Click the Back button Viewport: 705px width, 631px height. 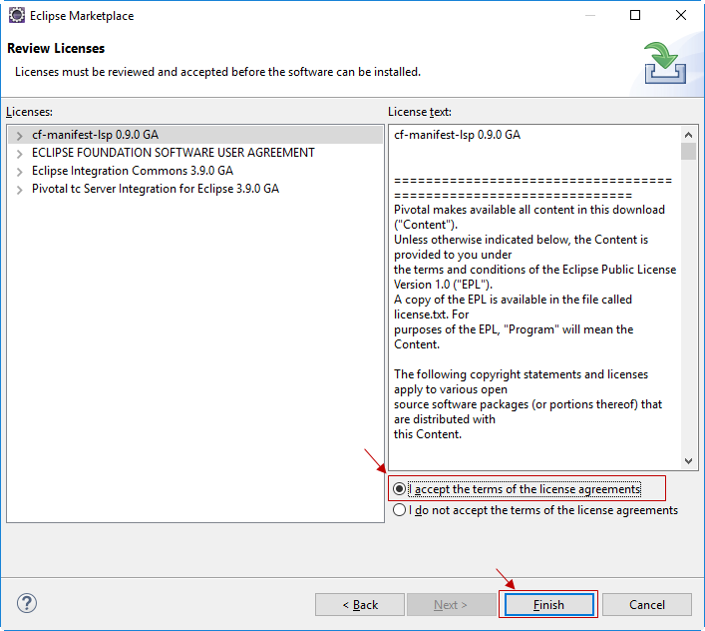coord(360,604)
